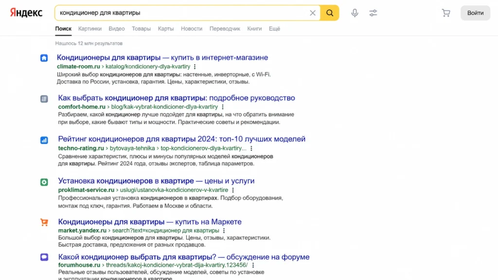Clear the search query with the X

point(313,13)
